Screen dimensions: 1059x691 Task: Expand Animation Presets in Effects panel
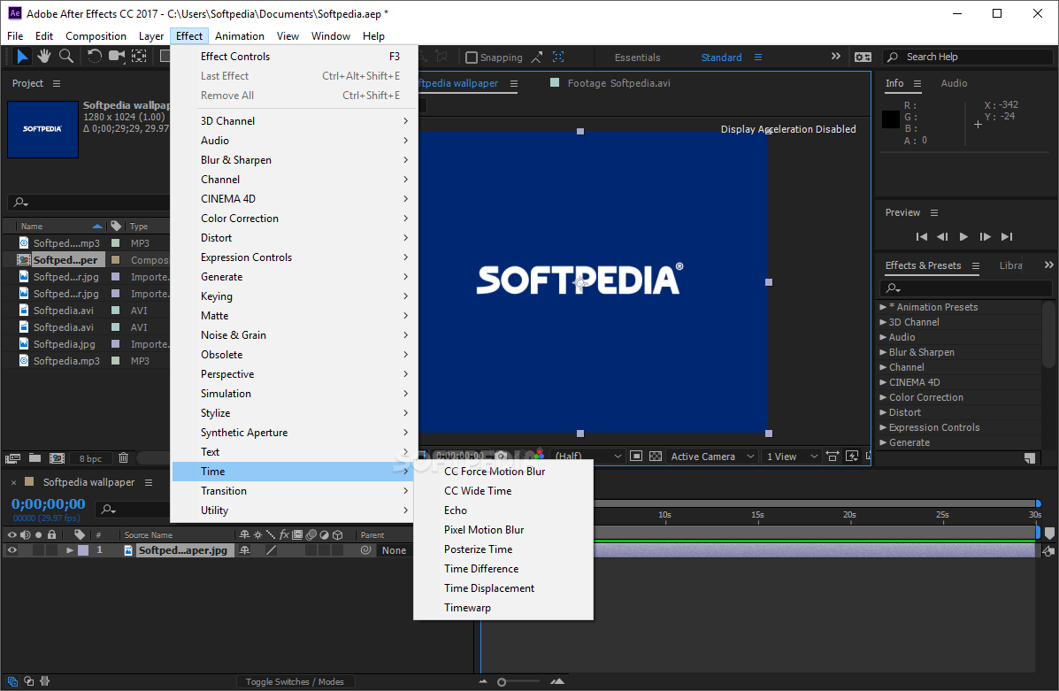884,307
